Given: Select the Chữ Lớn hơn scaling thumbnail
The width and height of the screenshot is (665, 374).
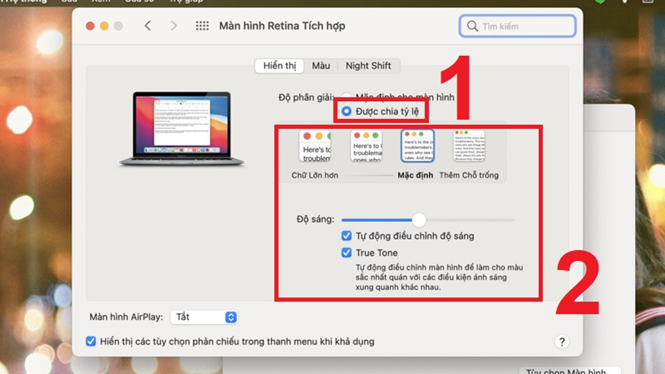Looking at the screenshot, I should pyautogui.click(x=315, y=146).
